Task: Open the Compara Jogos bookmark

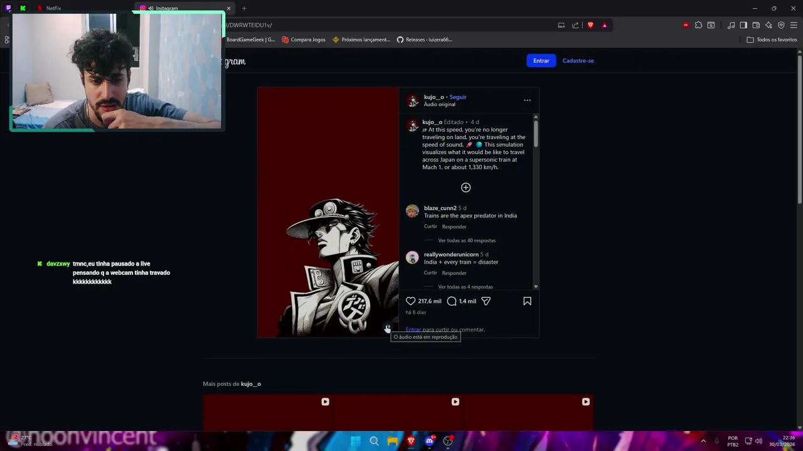Action: tap(304, 39)
